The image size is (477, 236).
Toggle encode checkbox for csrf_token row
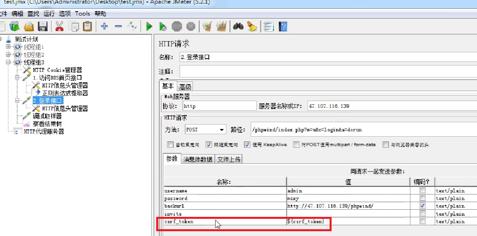click(x=422, y=221)
